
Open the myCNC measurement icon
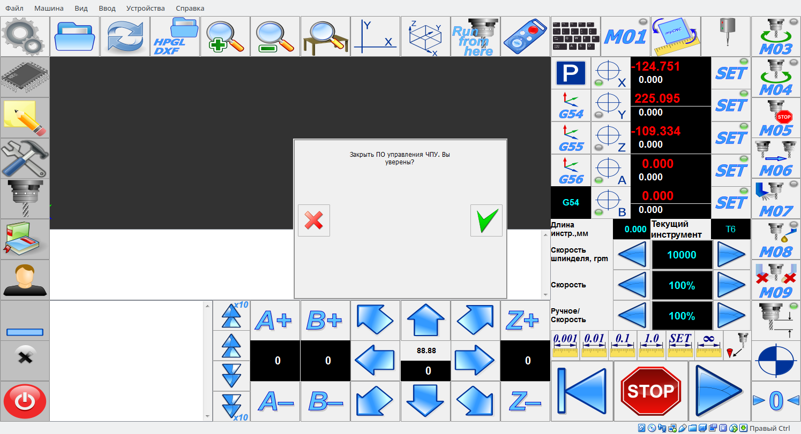pos(676,36)
